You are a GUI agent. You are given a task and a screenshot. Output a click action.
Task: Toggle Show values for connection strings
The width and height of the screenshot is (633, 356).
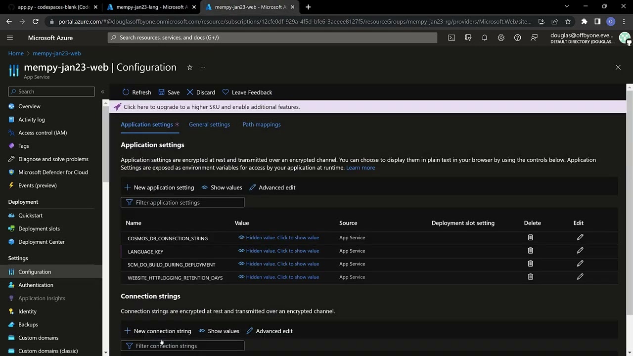point(219,331)
